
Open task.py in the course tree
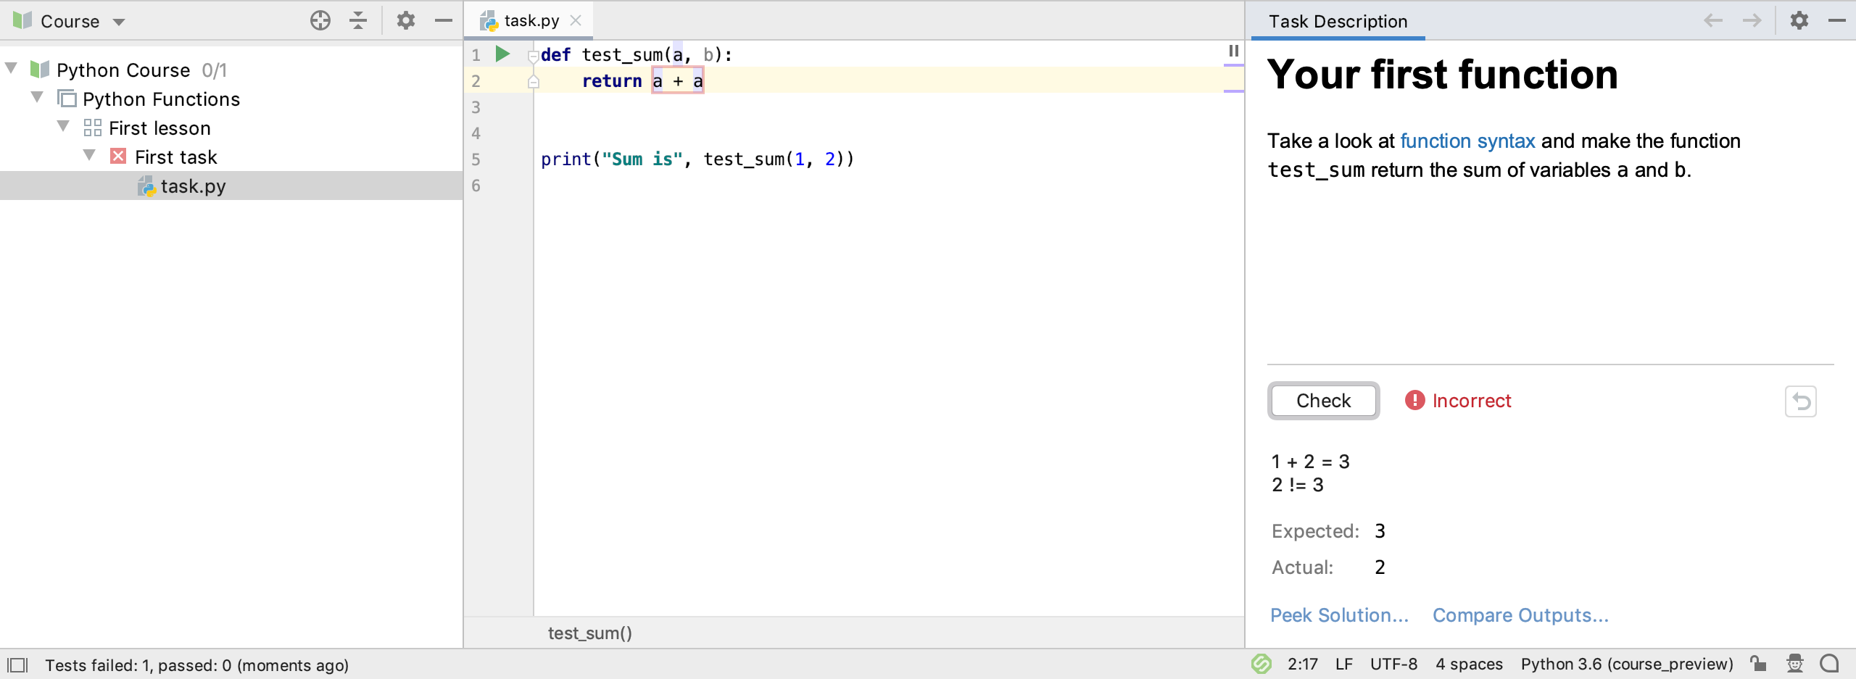click(x=193, y=186)
